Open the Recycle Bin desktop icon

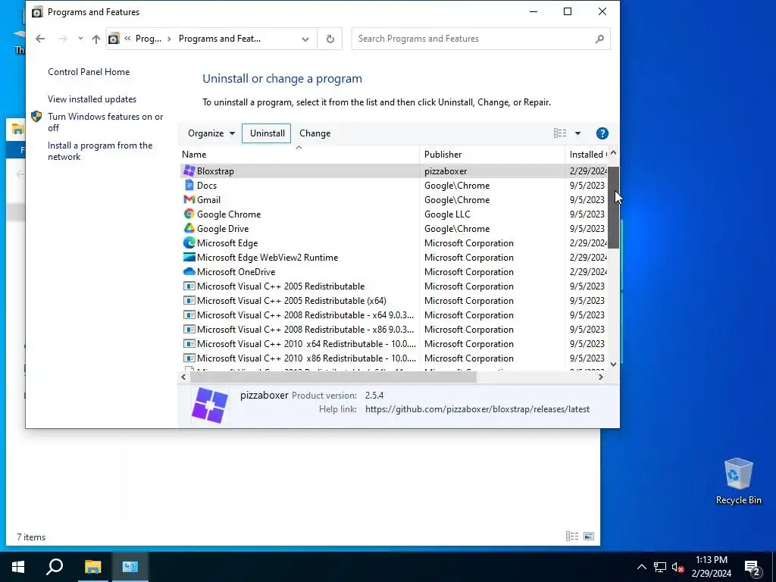738,481
